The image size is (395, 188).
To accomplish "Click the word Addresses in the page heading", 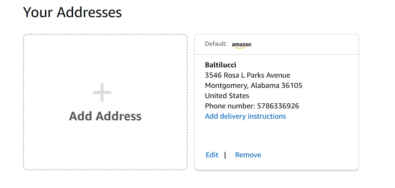I will point(89,13).
